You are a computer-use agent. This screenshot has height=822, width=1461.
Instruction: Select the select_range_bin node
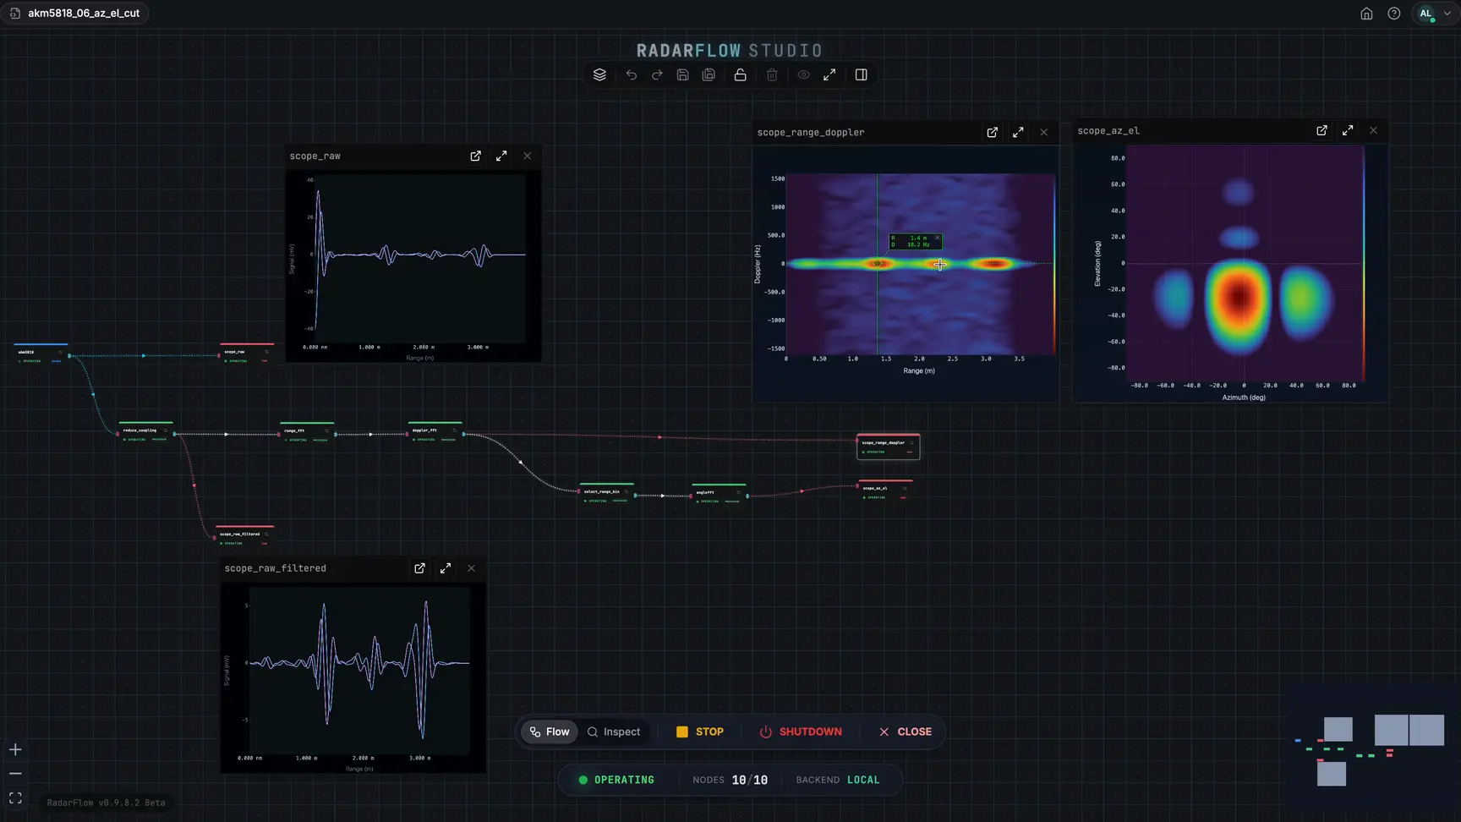(x=606, y=495)
